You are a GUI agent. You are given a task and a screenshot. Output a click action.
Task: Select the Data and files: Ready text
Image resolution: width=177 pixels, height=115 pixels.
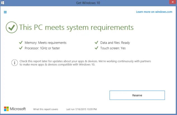click(115, 43)
